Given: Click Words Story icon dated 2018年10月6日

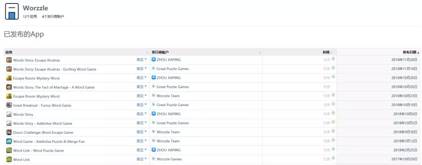Looking at the screenshot, I should pos(9,114).
